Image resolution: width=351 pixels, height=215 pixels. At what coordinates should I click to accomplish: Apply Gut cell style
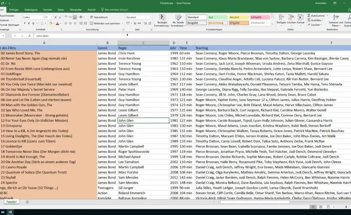217,17
